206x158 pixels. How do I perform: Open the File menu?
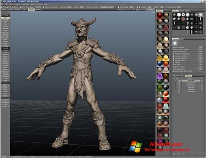[2, 4]
